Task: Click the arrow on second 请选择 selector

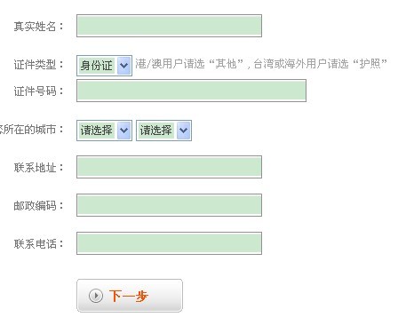Action: [x=184, y=131]
